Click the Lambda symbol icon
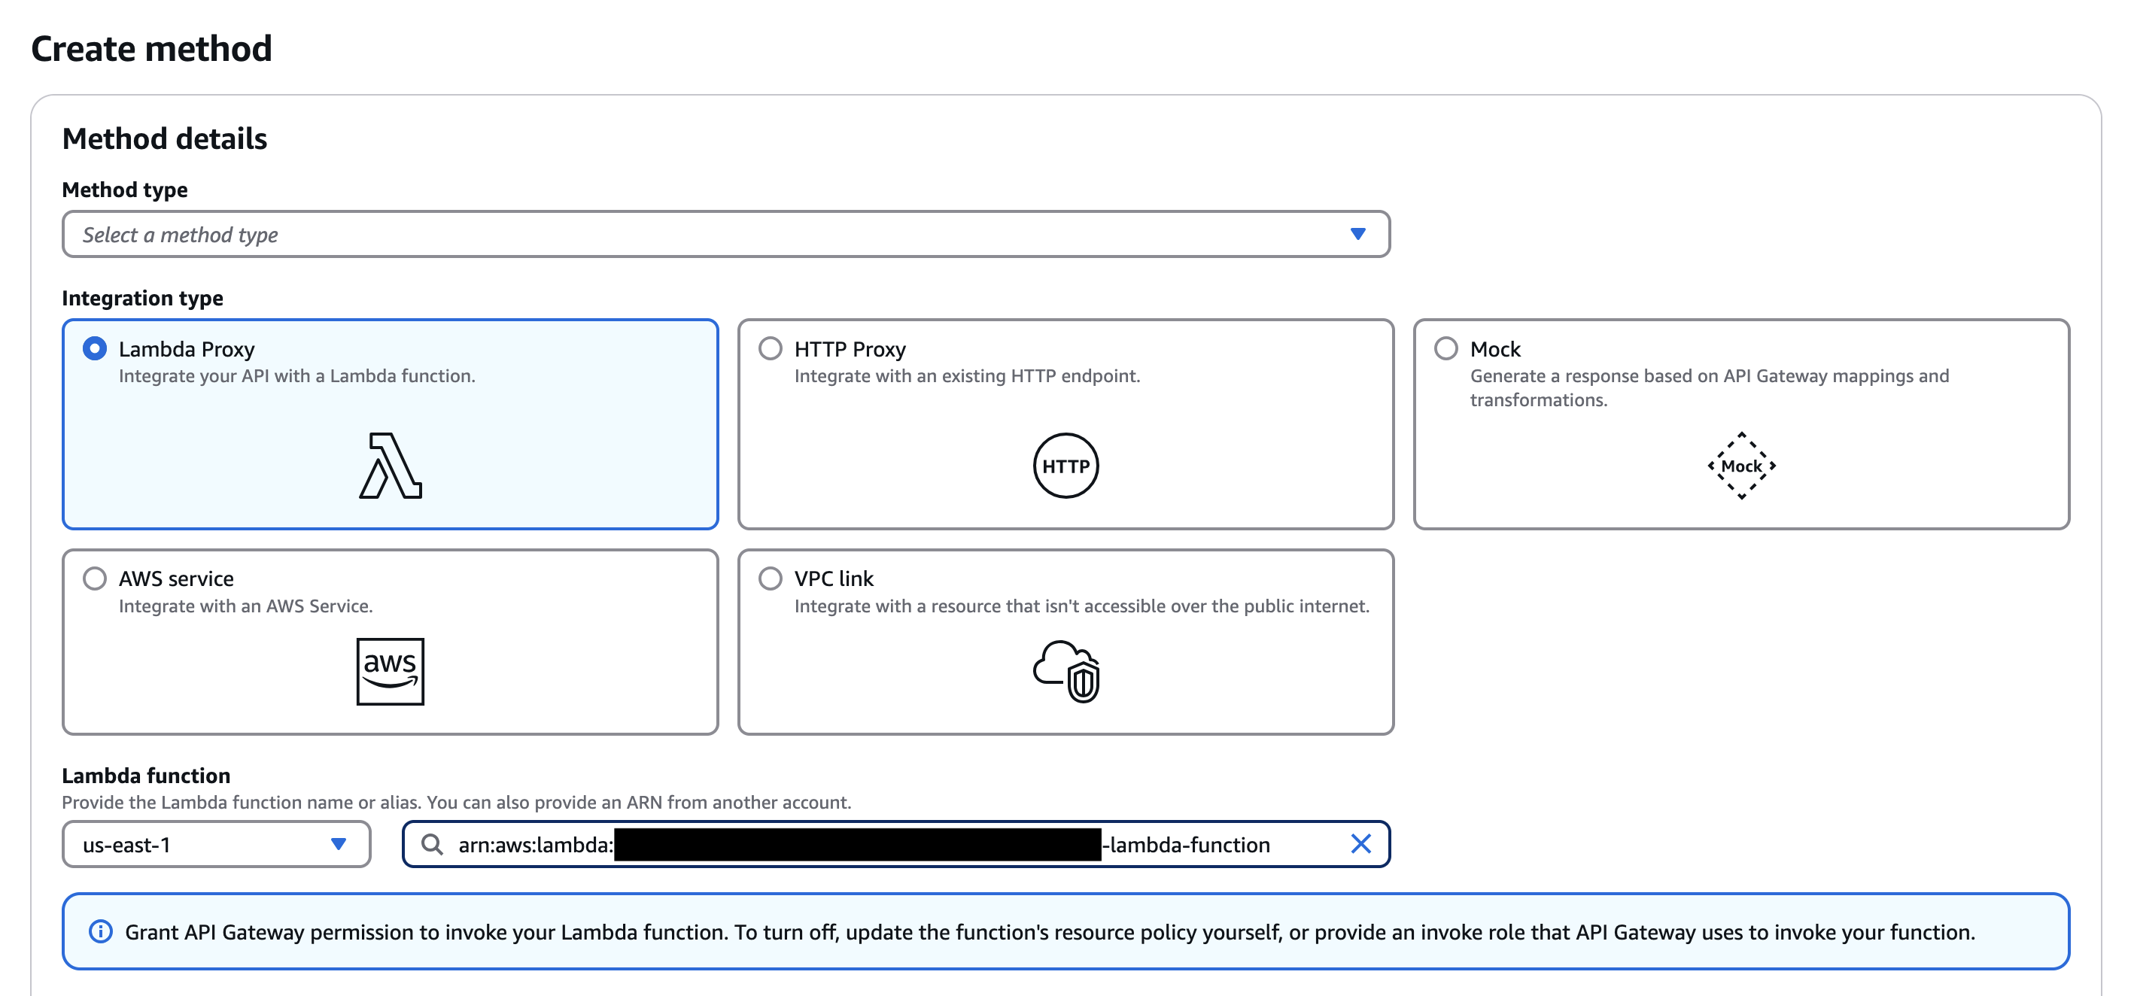The height and width of the screenshot is (996, 2131). pos(391,466)
